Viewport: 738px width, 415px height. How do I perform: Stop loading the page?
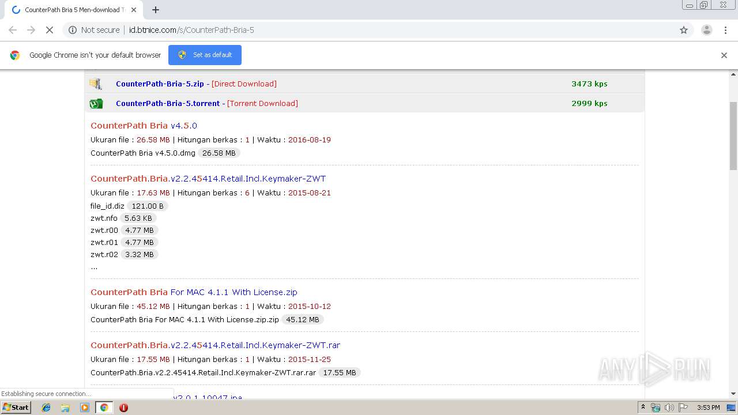tap(50, 30)
